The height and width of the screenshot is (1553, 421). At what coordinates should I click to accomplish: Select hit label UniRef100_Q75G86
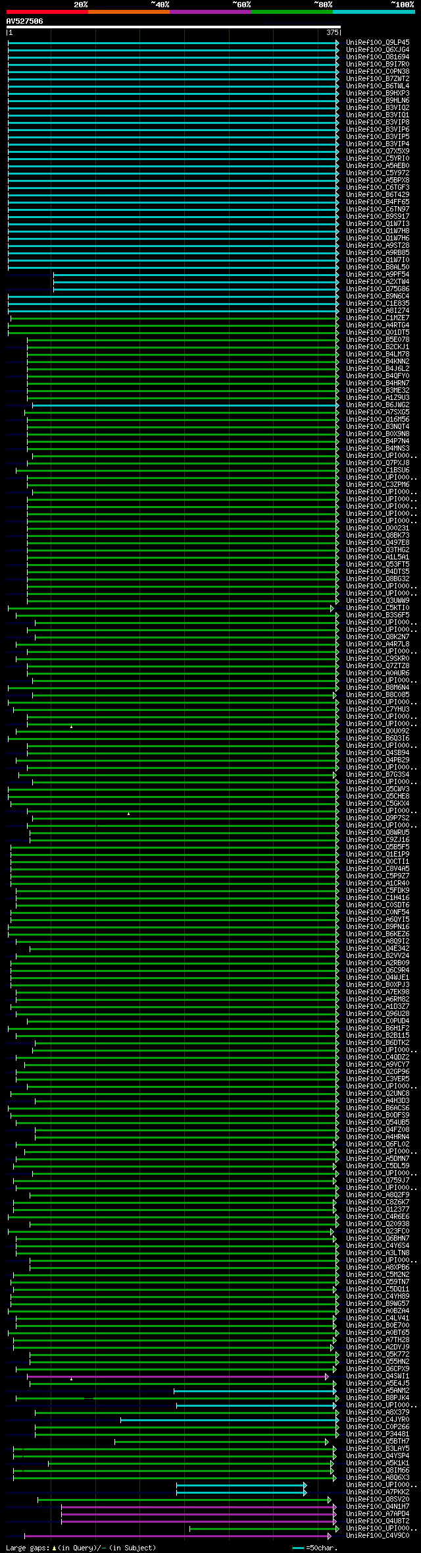click(378, 289)
